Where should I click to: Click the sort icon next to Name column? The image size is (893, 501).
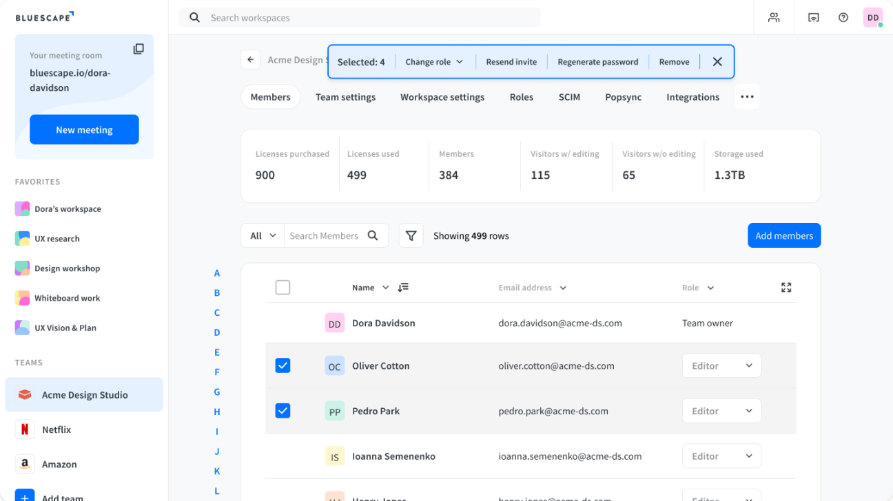point(403,287)
